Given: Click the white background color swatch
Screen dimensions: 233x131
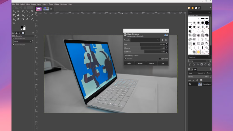Looking at the screenshot, I should [x=24, y=29].
